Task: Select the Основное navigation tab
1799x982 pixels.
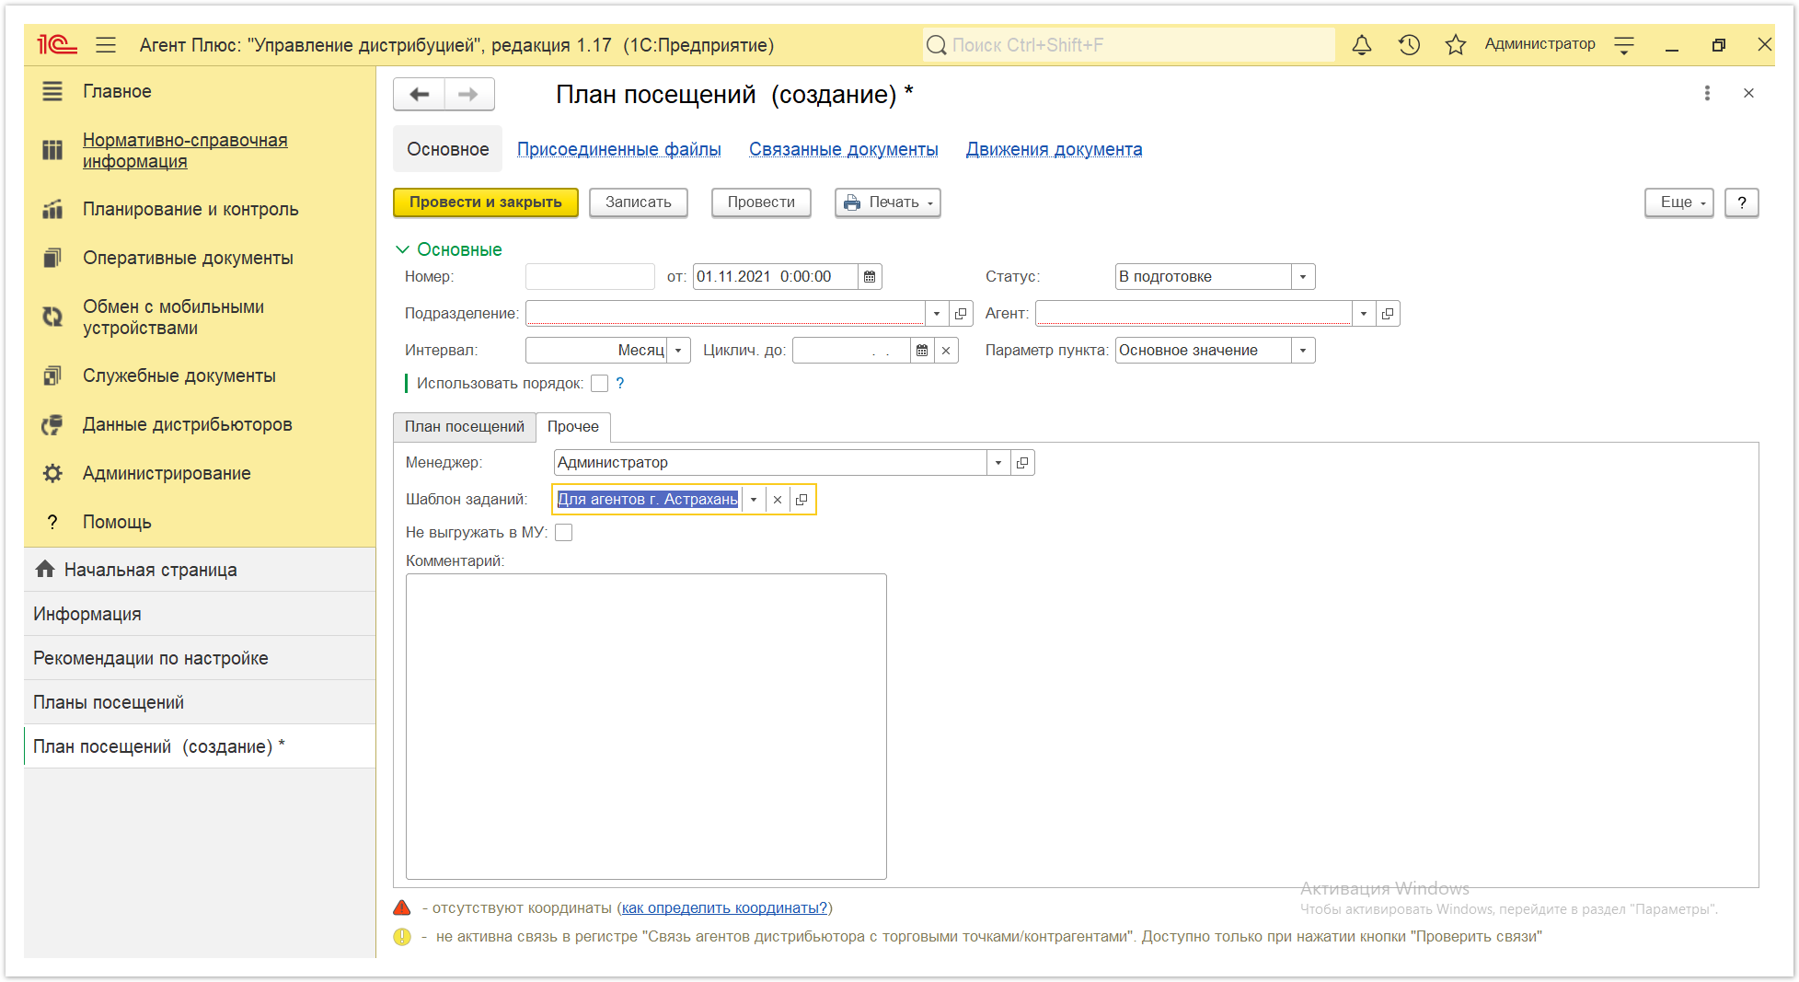Action: click(448, 149)
